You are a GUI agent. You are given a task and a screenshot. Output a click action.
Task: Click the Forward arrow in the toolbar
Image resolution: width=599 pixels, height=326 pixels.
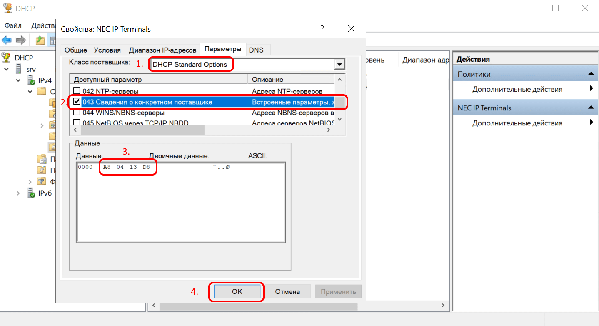(20, 40)
